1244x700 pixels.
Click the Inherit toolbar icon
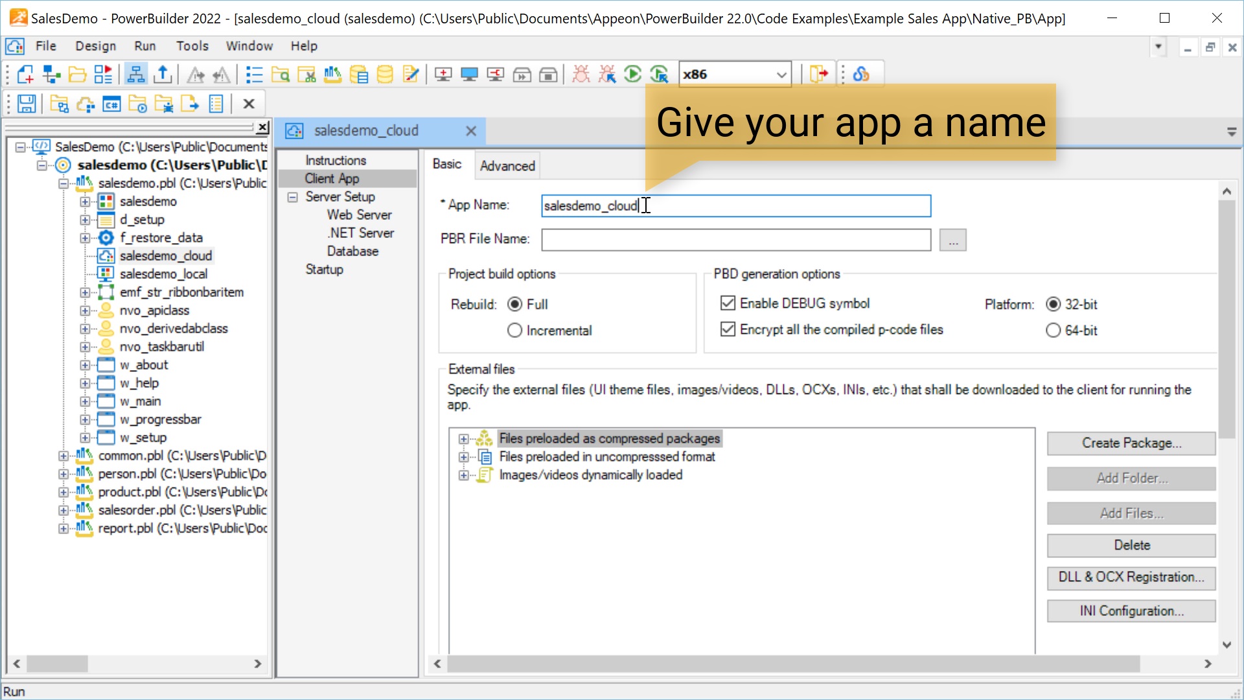[51, 75]
